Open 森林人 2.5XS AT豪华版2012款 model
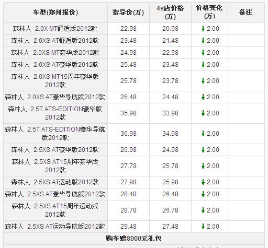 coord(55,150)
